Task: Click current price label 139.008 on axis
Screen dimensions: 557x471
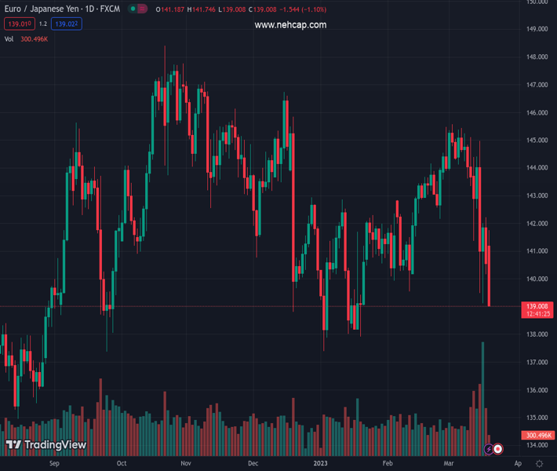Action: tap(538, 306)
